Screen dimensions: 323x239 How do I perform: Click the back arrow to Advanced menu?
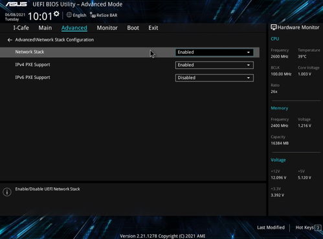(x=10, y=40)
